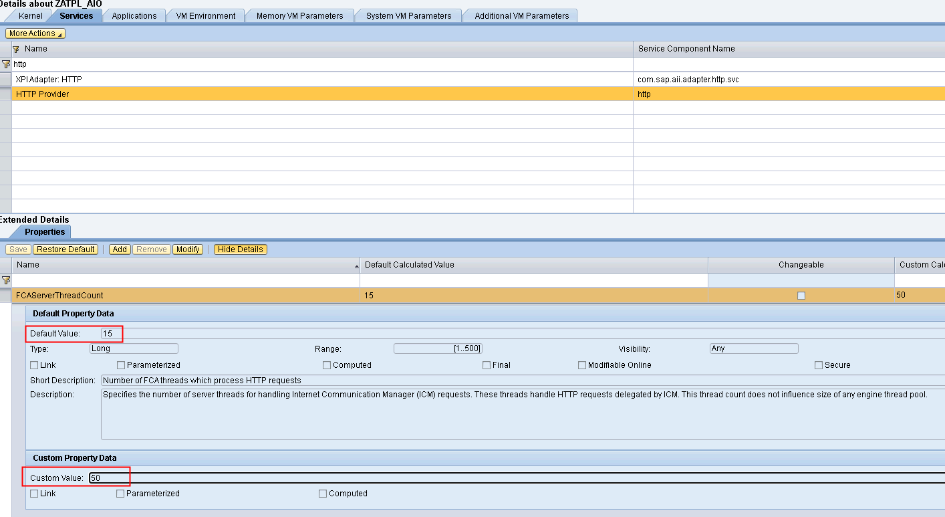The width and height of the screenshot is (945, 517).
Task: Toggle the default Link checkbox
Action: coord(34,365)
